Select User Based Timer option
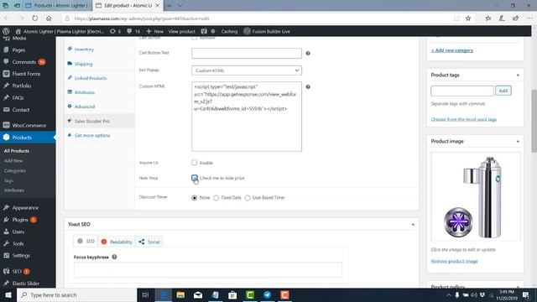537x302 pixels. tap(248, 198)
